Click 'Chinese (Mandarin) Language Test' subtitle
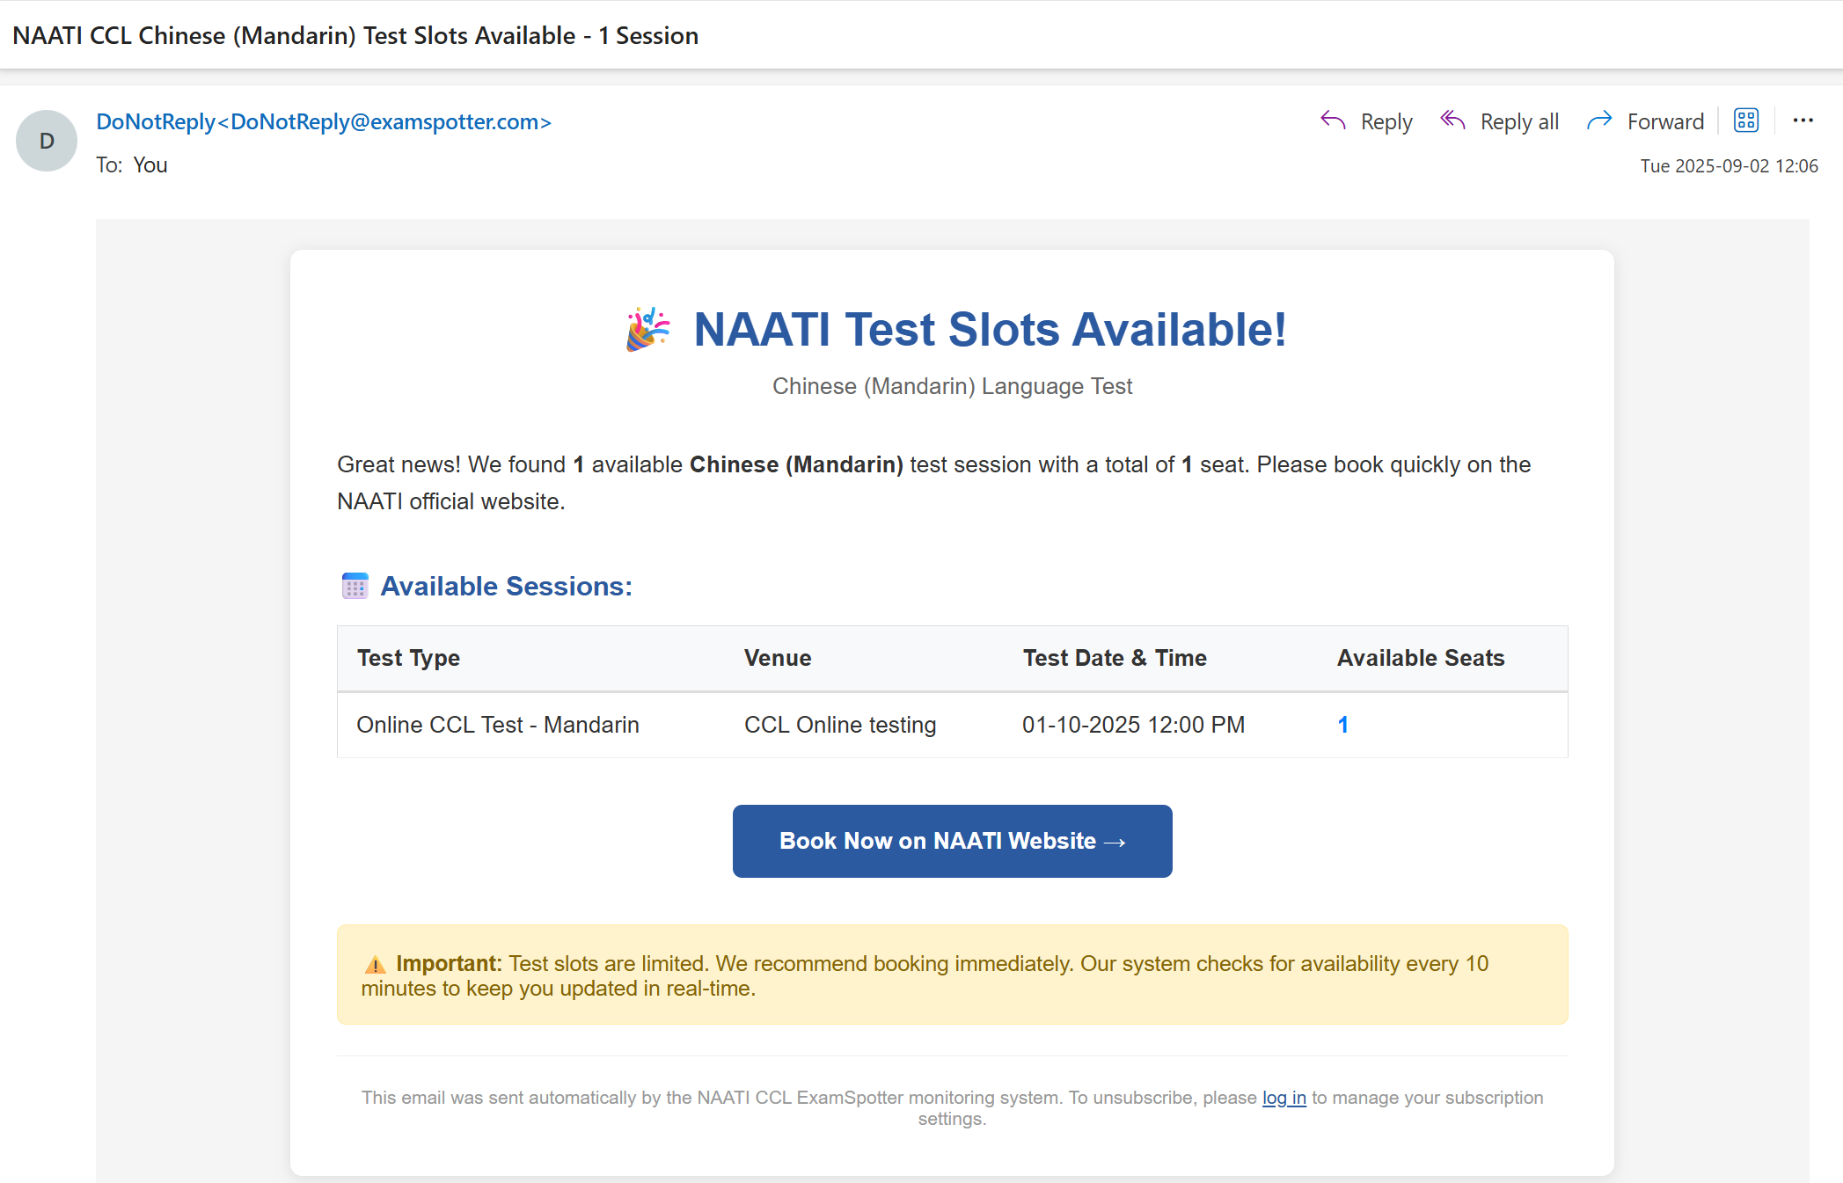This screenshot has width=1843, height=1183. [952, 386]
